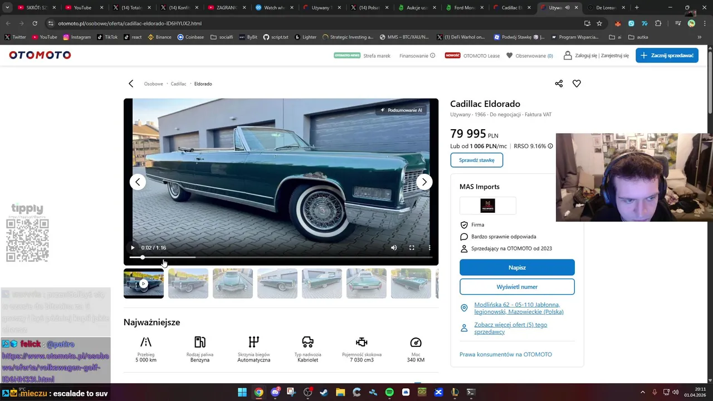Screen dimensions: 713x401
Task: Select second gallery thumbnail
Action: point(188,283)
